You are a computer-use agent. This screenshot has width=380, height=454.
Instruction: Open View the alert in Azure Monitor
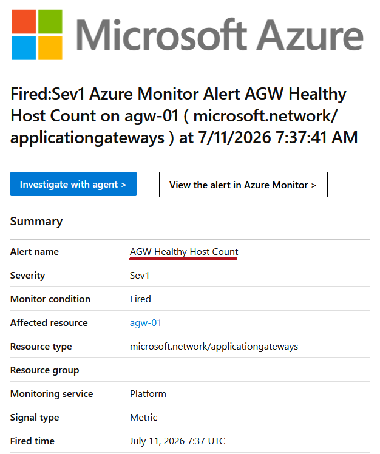click(243, 185)
